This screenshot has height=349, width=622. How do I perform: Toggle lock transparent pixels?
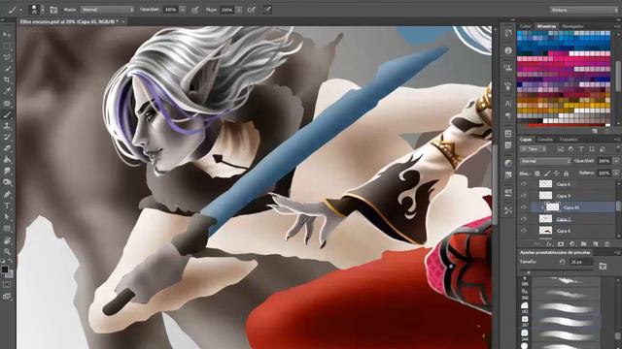537,174
